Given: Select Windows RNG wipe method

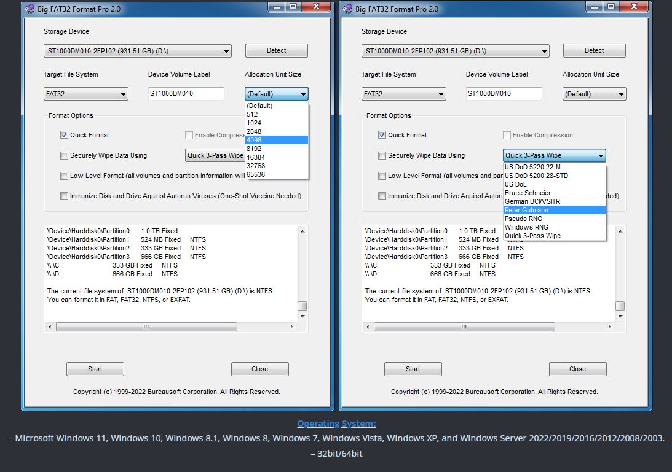Looking at the screenshot, I should (x=554, y=227).
